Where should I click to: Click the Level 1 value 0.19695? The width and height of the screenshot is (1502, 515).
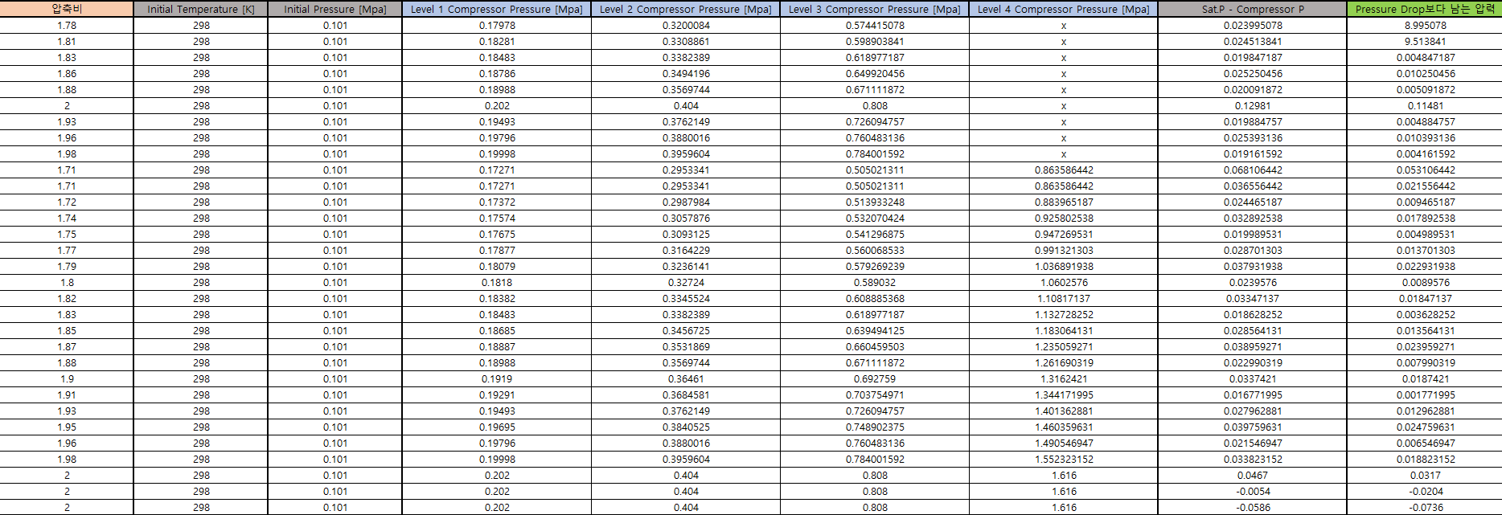click(497, 427)
